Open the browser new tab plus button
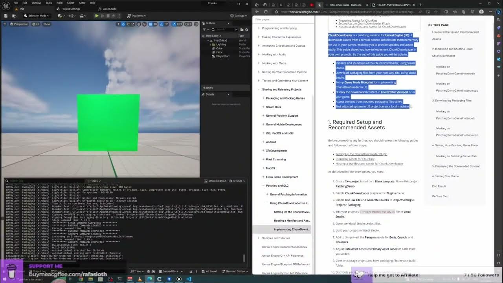Viewport: 503px width, 283px height. (420, 5)
